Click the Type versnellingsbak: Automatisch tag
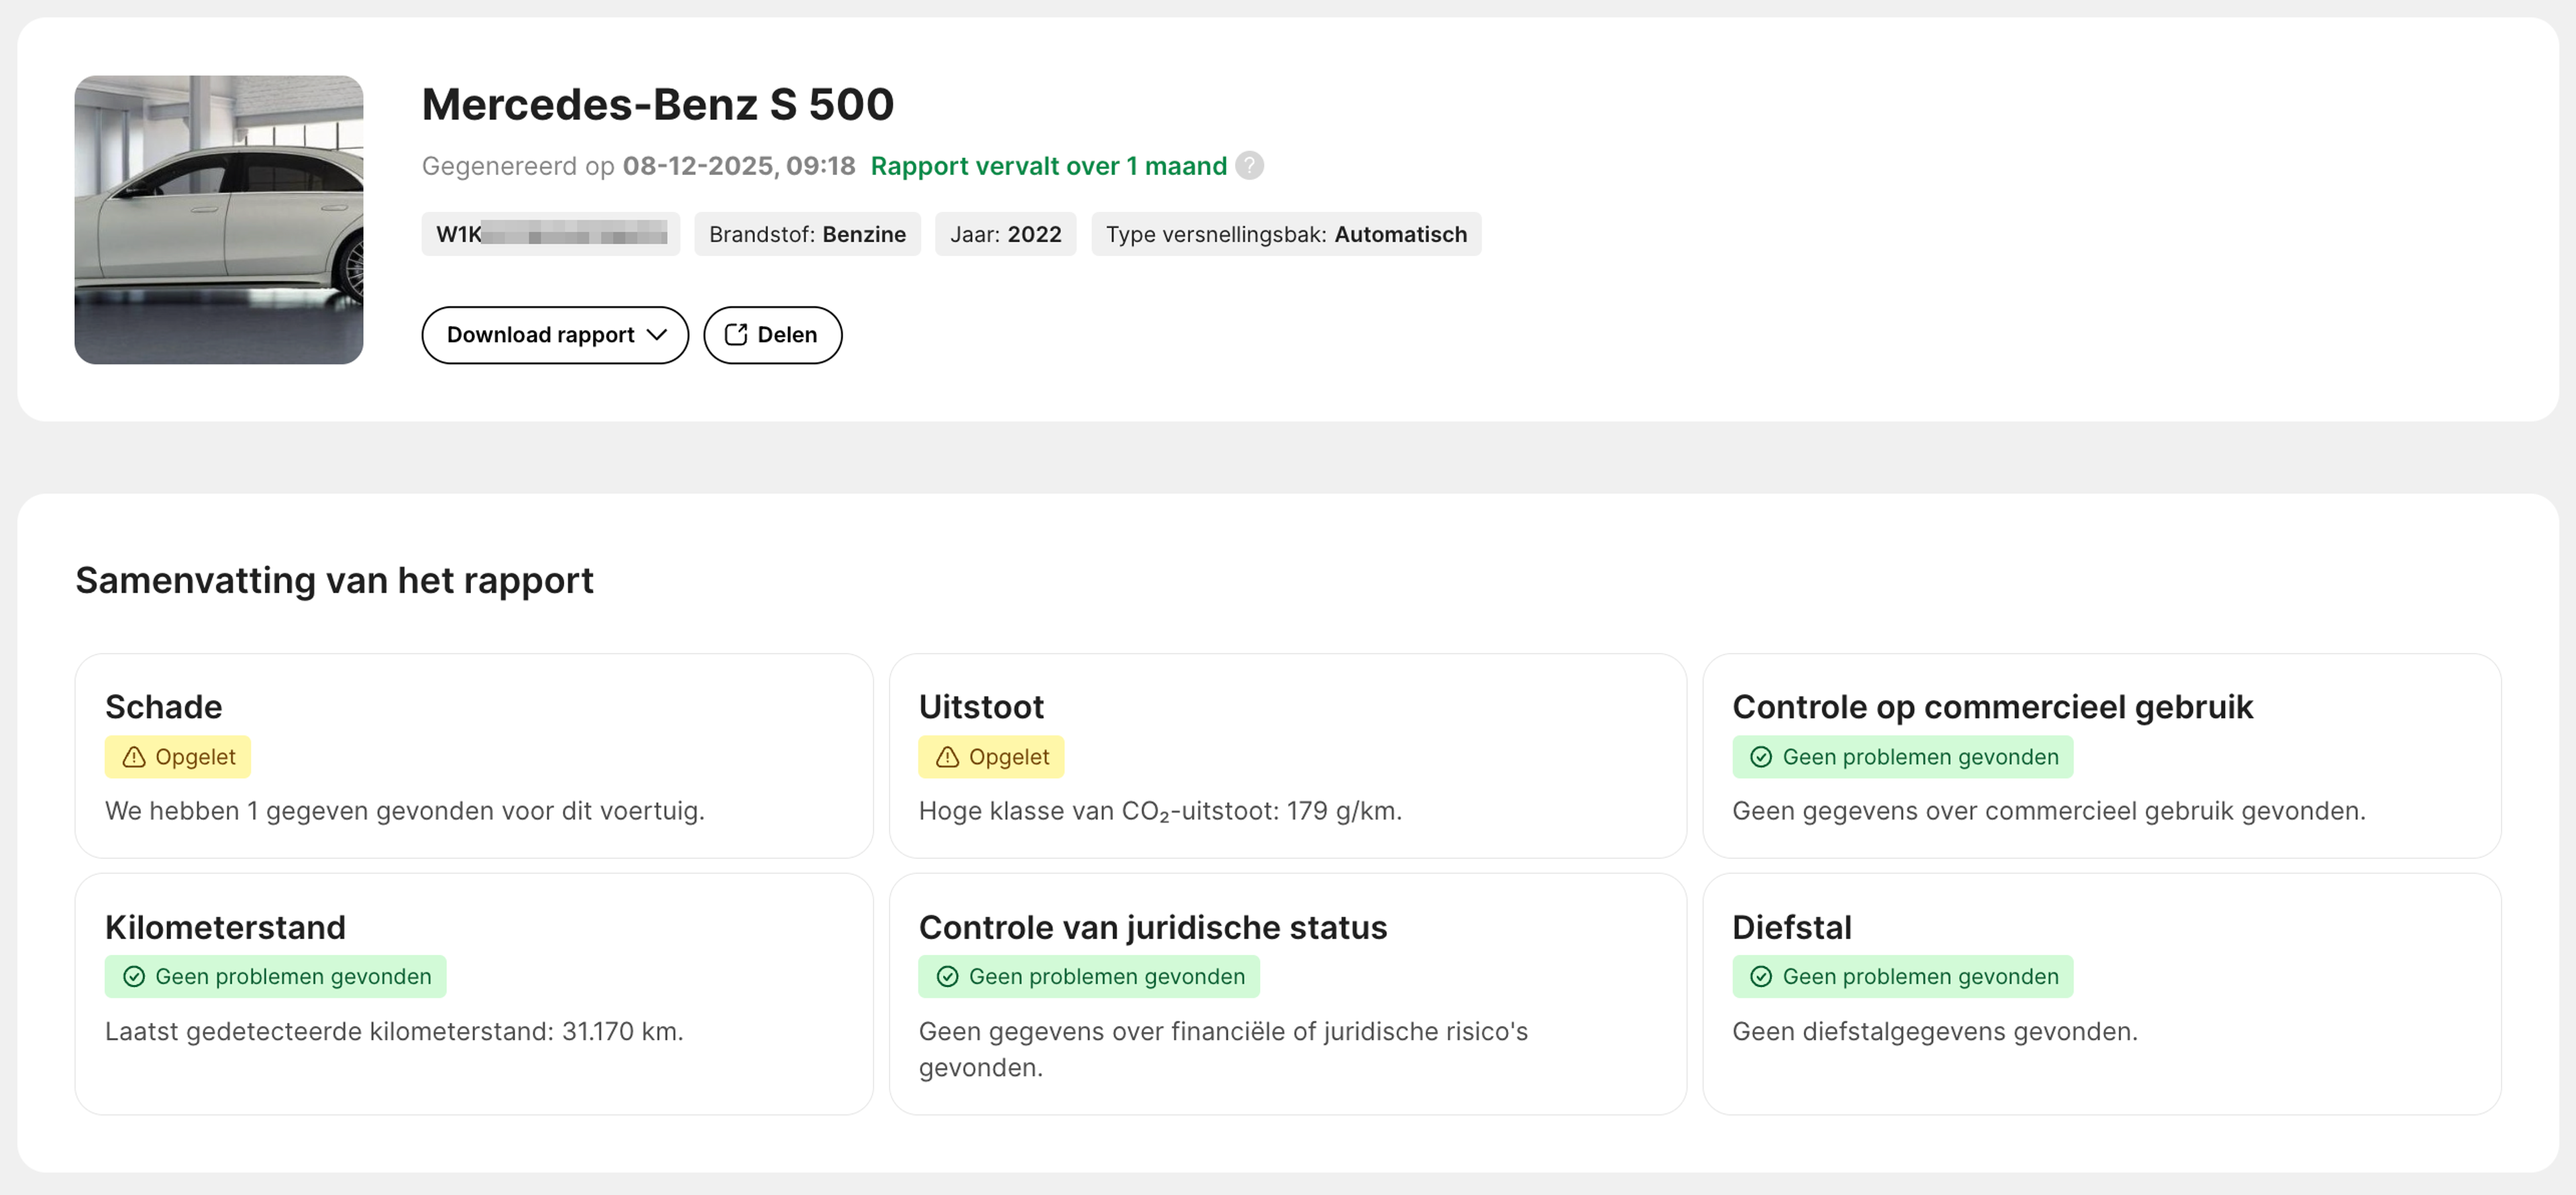This screenshot has width=2576, height=1195. 1285,234
